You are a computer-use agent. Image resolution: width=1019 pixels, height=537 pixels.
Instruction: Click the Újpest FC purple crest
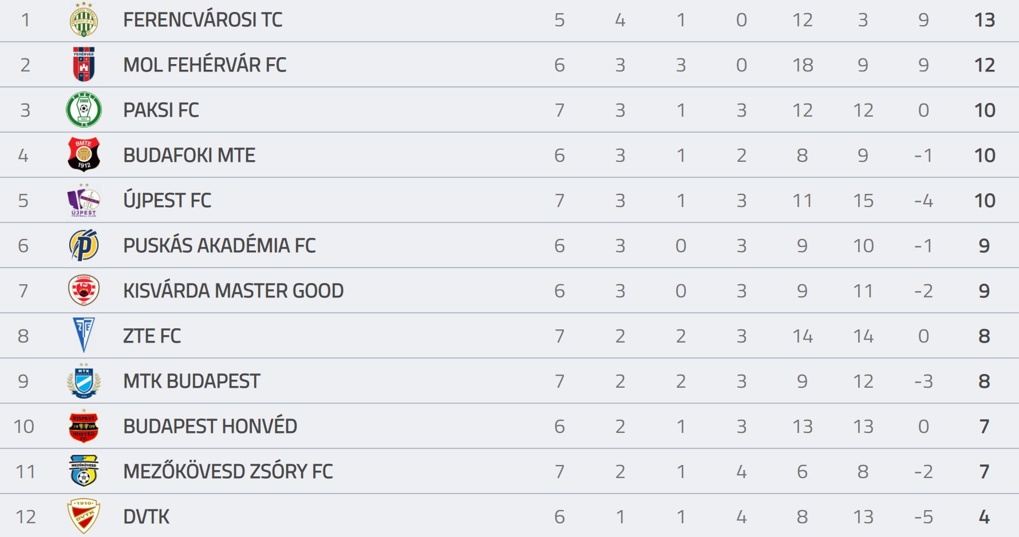click(84, 200)
